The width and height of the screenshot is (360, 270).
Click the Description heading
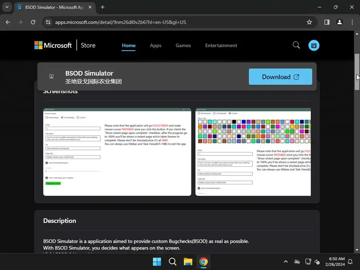point(59,221)
